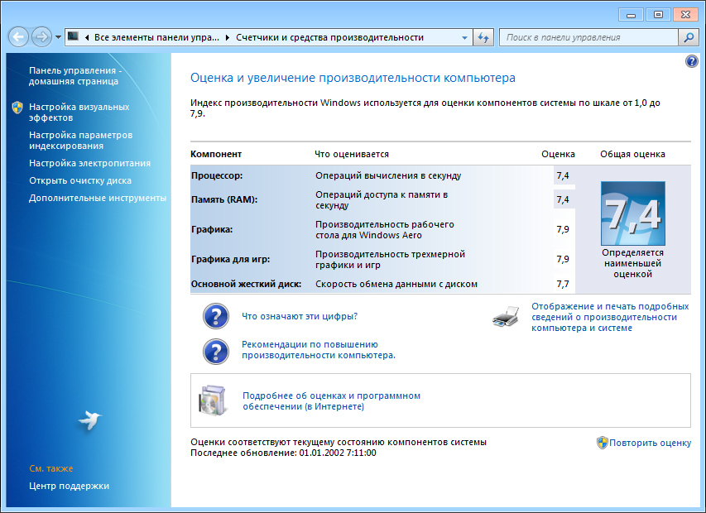Click the 'Компонент' column header

click(216, 155)
